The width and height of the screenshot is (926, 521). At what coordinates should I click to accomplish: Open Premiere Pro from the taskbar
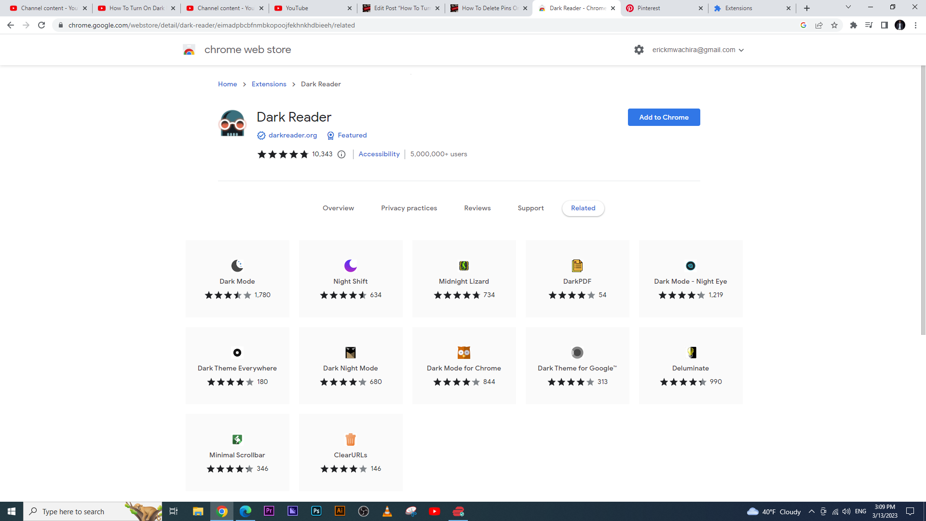(269, 511)
